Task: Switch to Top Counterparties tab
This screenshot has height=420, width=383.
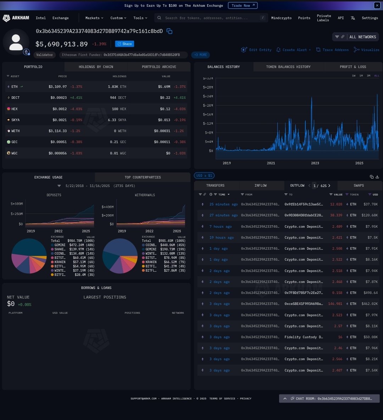Action: point(143,177)
